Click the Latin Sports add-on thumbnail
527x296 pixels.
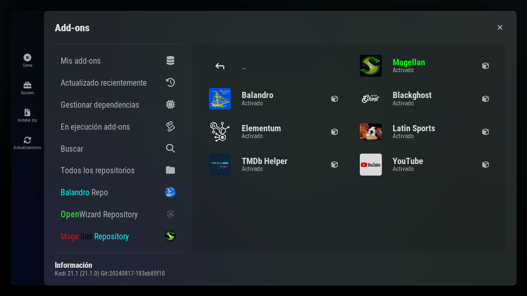coord(371,132)
